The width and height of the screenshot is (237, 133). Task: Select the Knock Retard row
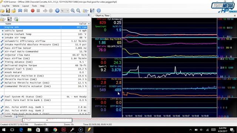click(44, 72)
